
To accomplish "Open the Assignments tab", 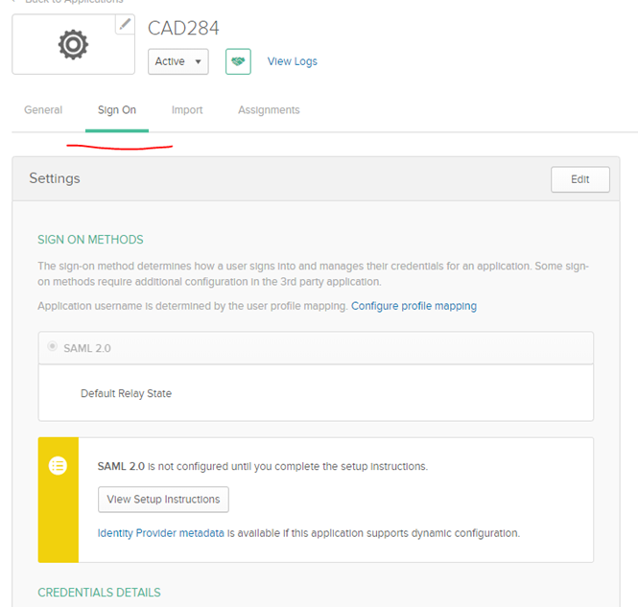I will (x=269, y=110).
